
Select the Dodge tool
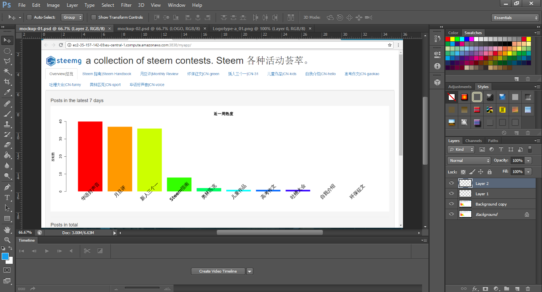click(x=7, y=176)
